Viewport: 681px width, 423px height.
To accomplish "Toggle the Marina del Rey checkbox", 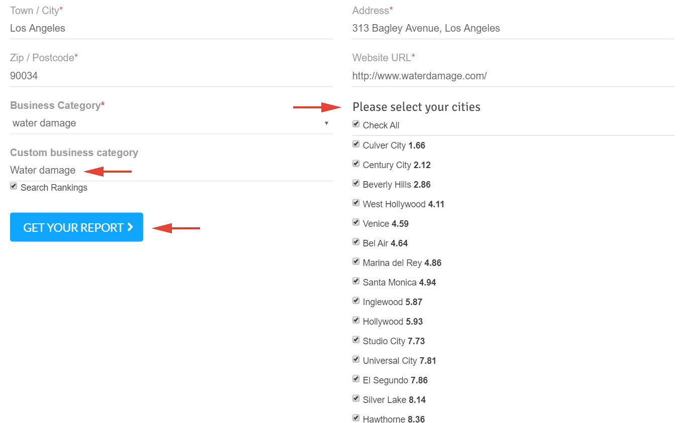I will [356, 261].
